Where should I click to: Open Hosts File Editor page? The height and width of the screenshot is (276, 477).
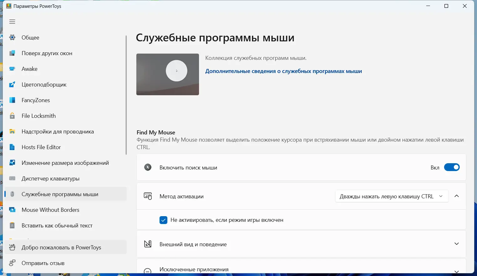(66, 147)
